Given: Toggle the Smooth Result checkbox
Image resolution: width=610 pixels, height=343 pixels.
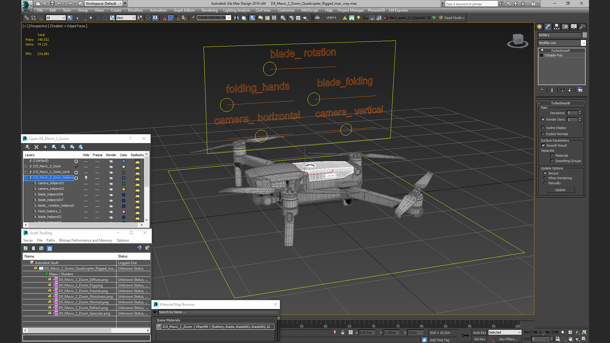Looking at the screenshot, I should point(543,145).
